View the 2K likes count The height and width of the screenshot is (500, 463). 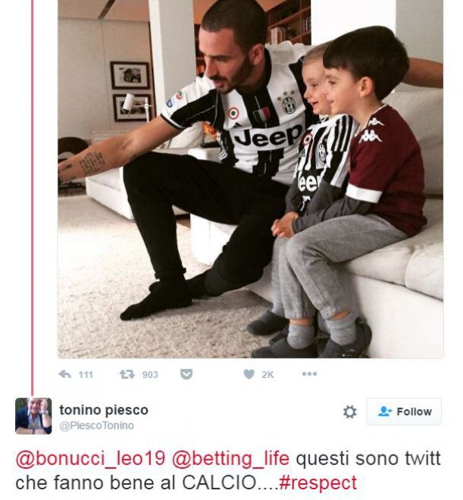coord(267,375)
